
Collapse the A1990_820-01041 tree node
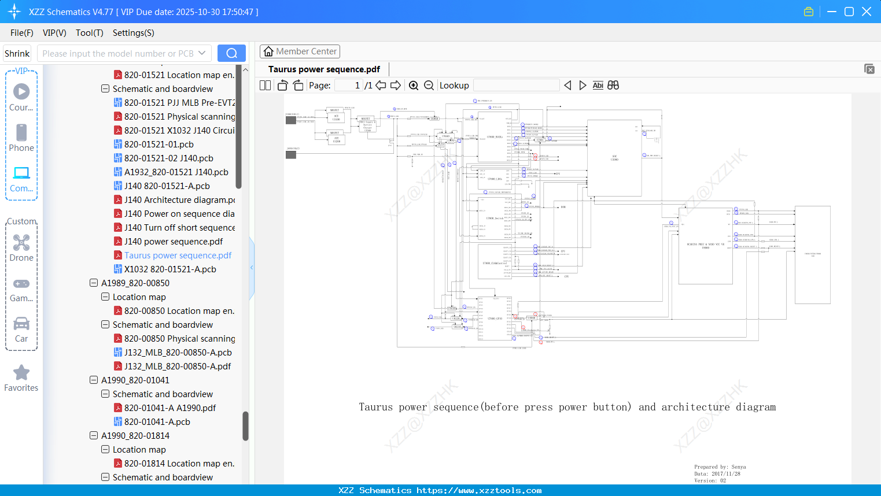coord(94,380)
